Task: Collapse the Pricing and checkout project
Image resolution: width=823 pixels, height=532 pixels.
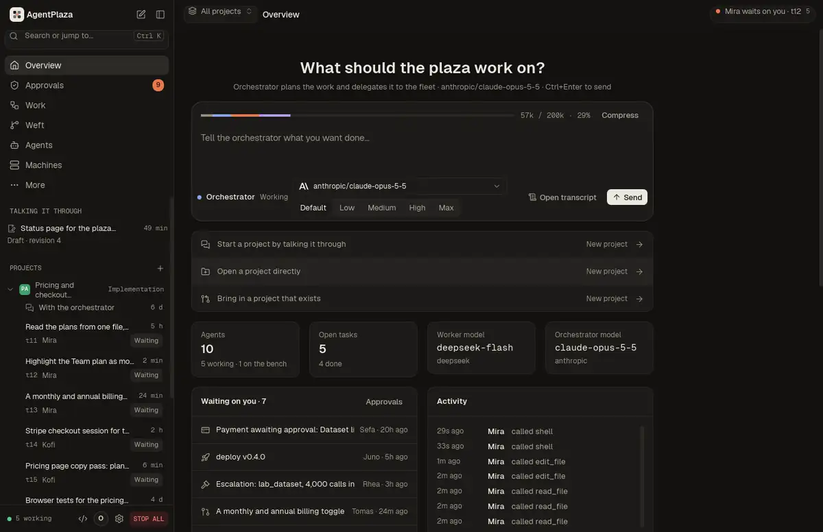Action: tap(10, 289)
